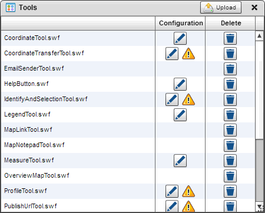Click the Delete column header

pyautogui.click(x=230, y=23)
